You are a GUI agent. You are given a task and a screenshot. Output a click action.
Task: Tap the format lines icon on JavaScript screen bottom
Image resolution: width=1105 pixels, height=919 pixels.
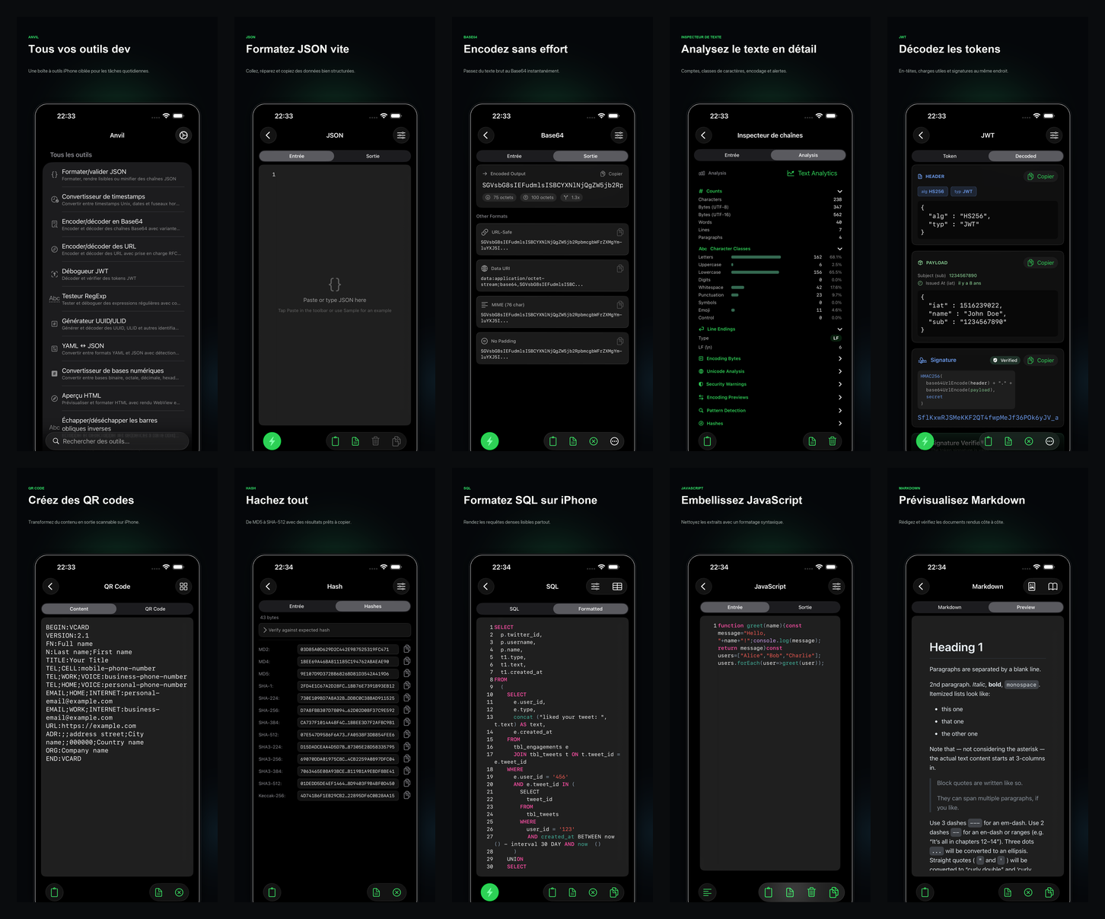[x=707, y=892]
